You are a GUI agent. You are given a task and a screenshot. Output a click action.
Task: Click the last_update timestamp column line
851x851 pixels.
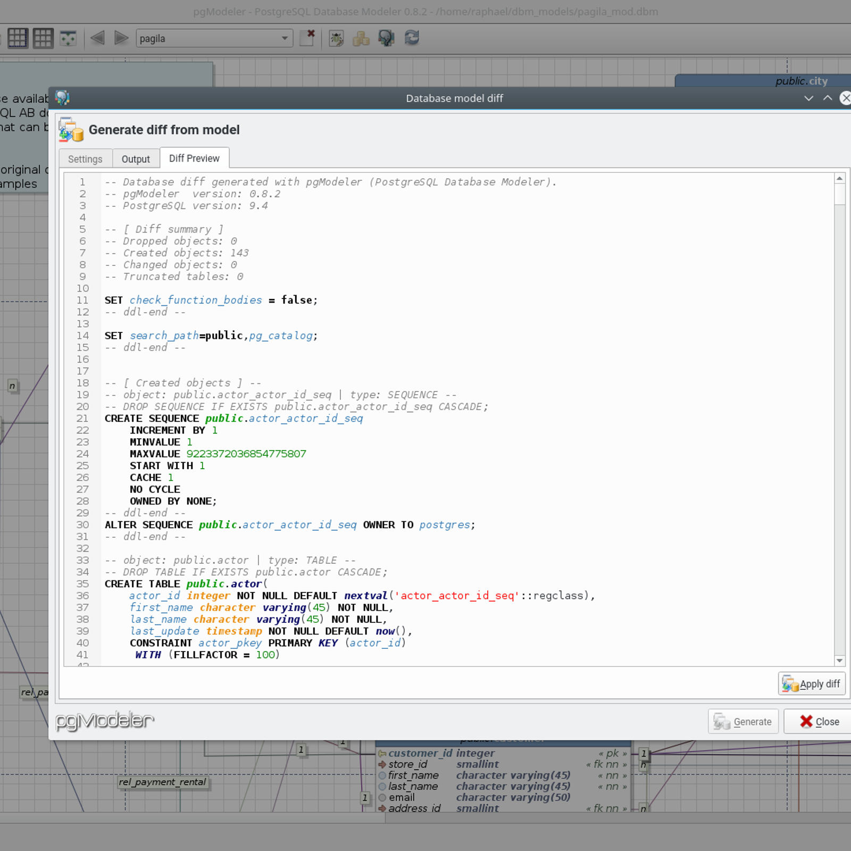click(271, 631)
